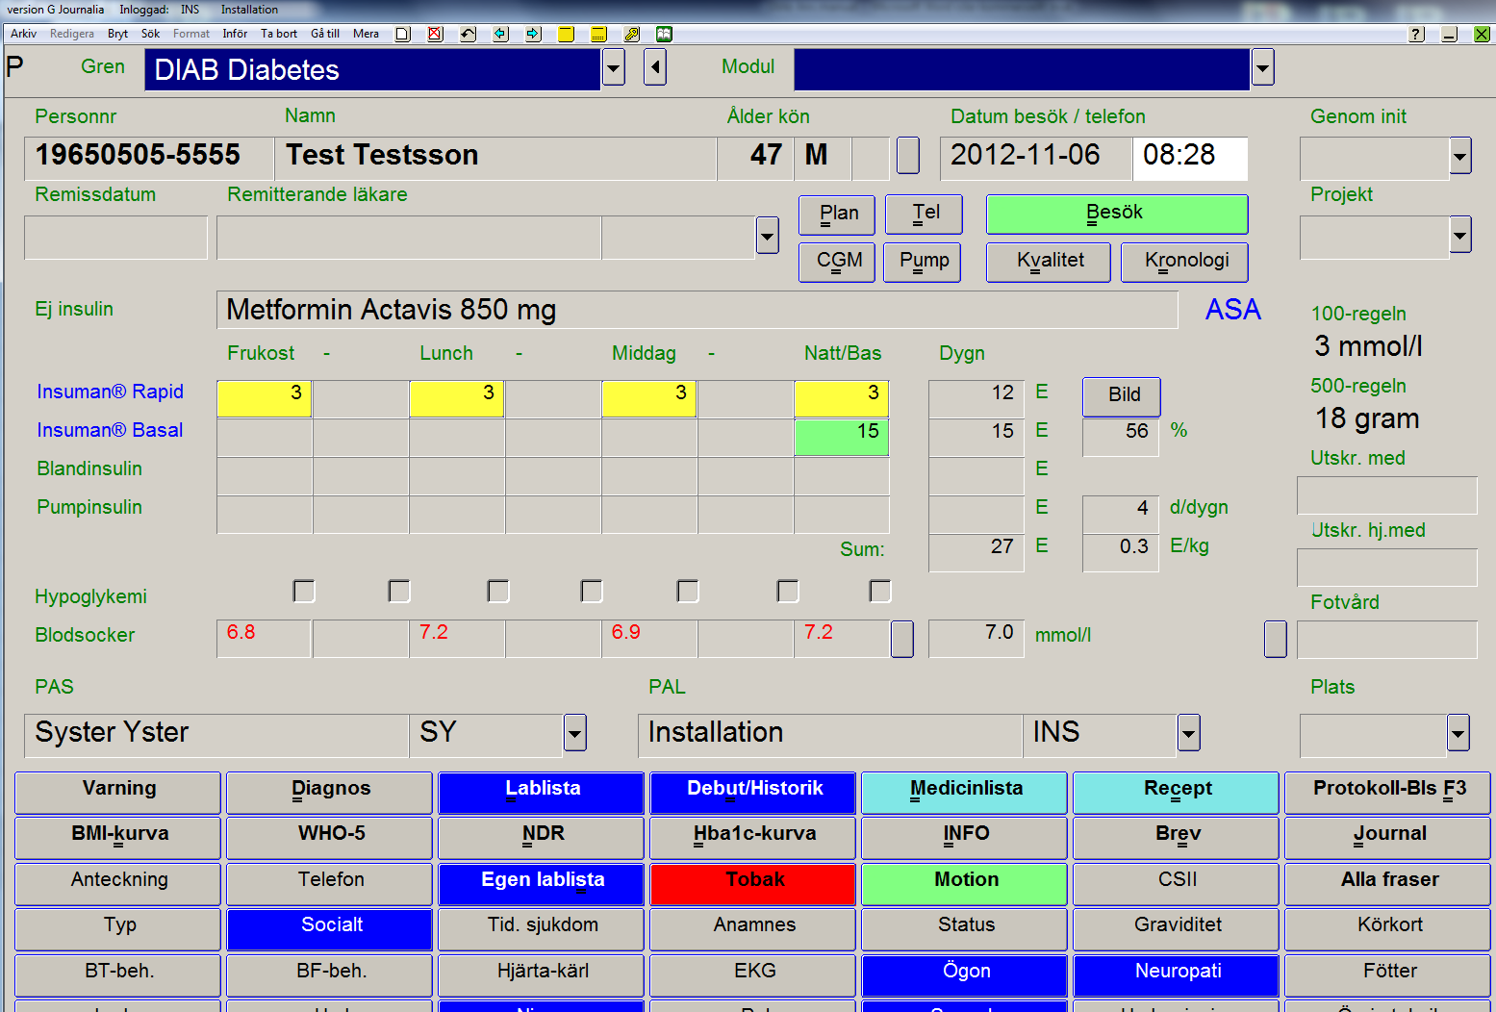The height and width of the screenshot is (1012, 1496).
Task: Open the Gren dropdown showing DIAB Diabetes
Action: click(614, 67)
